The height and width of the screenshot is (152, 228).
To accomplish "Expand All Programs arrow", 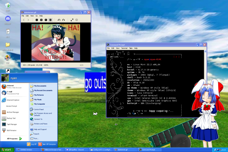I will [x=20, y=139].
